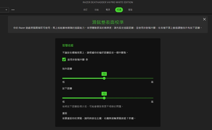This screenshot has width=212, height=130.
Task: Click the landing distance slider handle at 12
Action: (104, 98)
